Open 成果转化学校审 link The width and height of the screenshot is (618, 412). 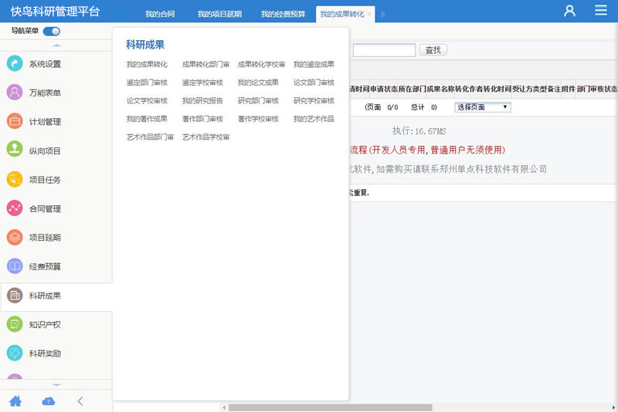[x=261, y=64]
